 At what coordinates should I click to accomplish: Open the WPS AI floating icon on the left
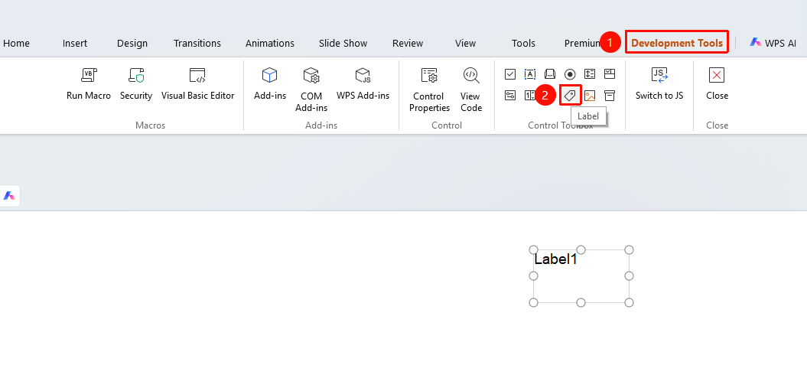[x=9, y=196]
